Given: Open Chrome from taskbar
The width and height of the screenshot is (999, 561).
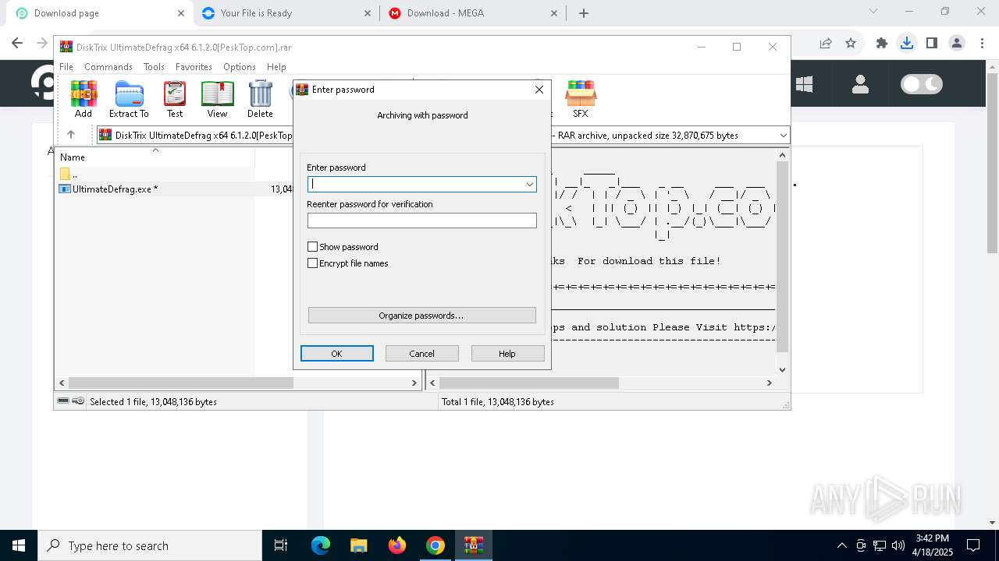Looking at the screenshot, I should pos(436,545).
